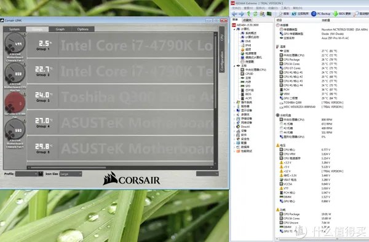
Task: Open the Profile dropdown
Action: coord(26,174)
